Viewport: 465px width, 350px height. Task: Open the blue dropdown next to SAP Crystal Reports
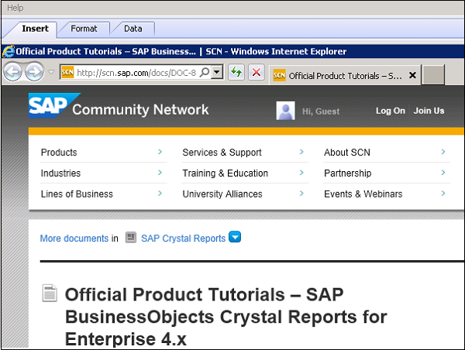[235, 237]
